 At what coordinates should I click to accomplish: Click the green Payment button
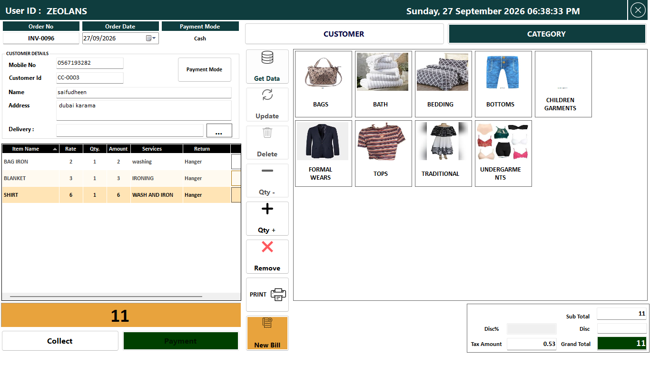coord(181,341)
